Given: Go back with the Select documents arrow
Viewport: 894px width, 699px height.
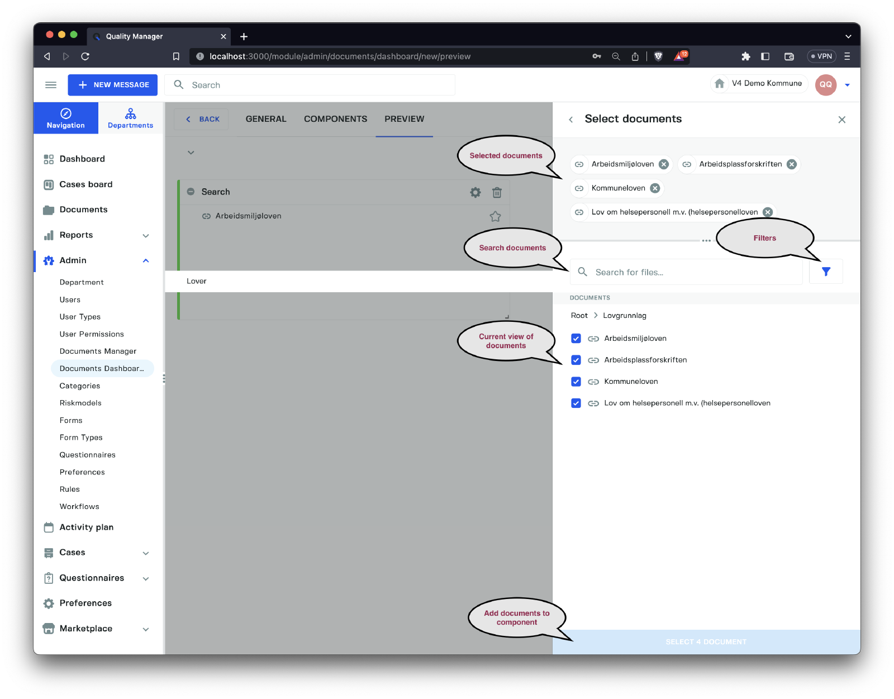Looking at the screenshot, I should coord(570,120).
